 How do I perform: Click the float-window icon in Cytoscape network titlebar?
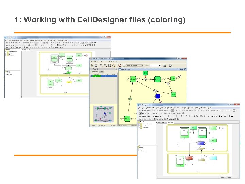pyautogui.click(x=182, y=69)
